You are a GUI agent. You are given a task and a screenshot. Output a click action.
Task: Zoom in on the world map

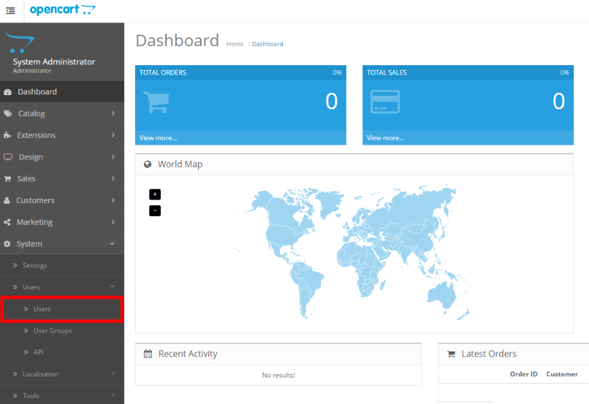click(155, 194)
